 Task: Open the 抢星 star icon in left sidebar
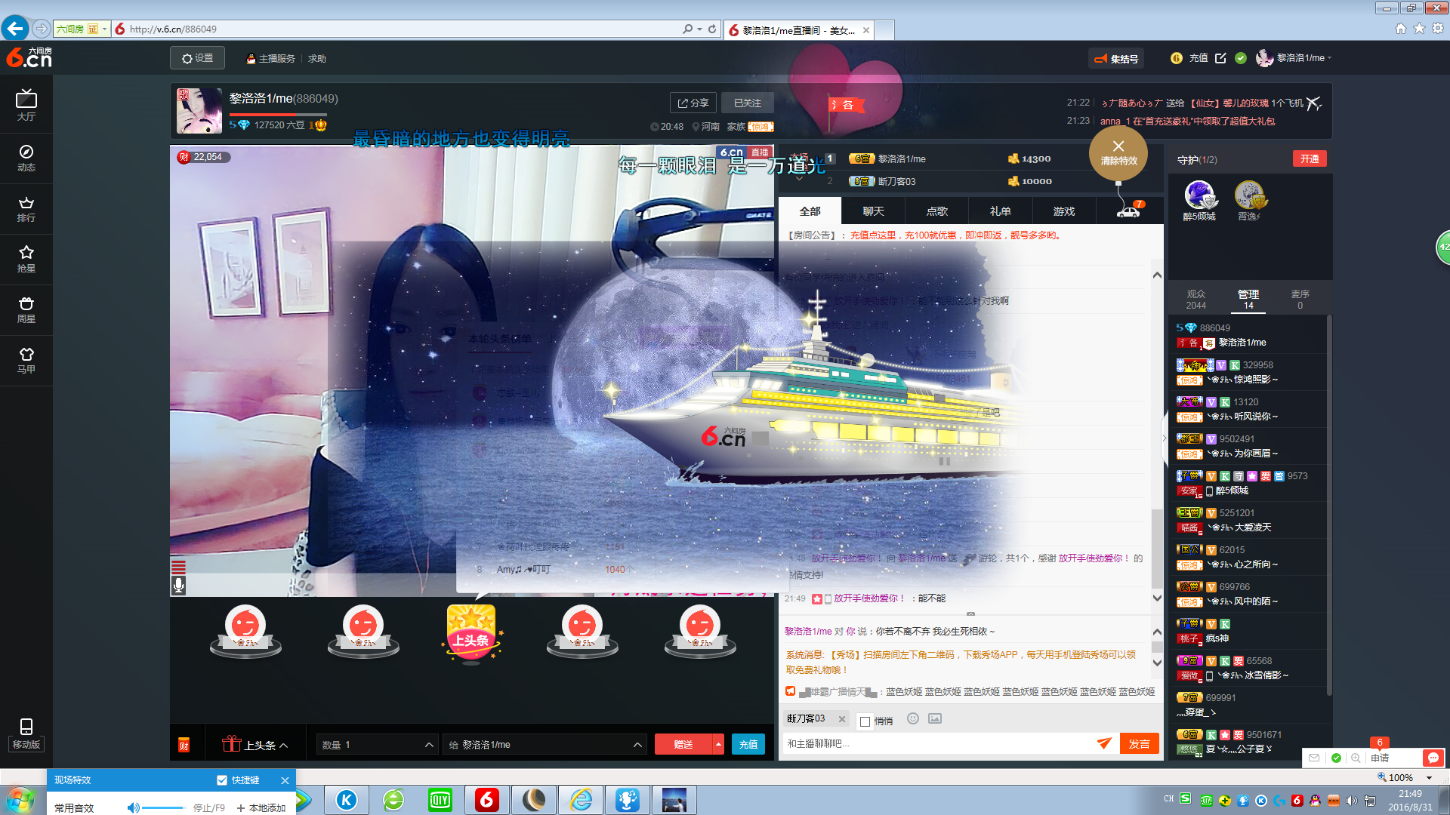26,259
